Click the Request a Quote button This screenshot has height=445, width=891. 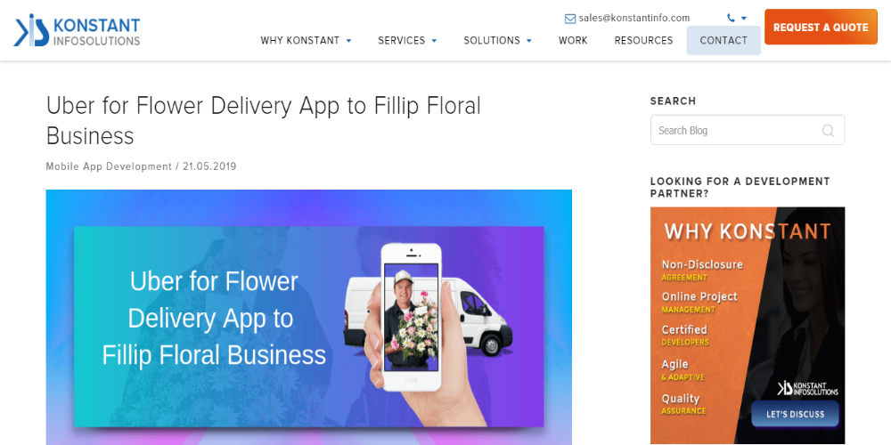(821, 27)
